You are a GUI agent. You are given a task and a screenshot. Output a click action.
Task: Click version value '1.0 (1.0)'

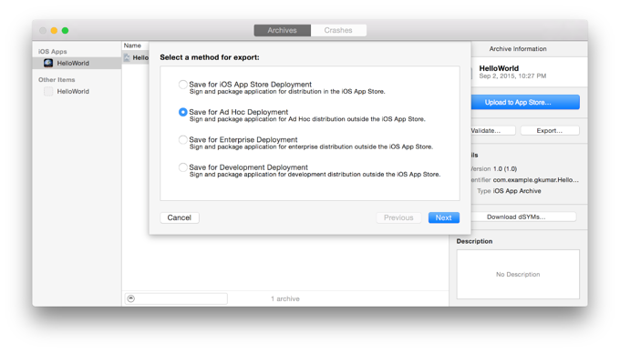[x=505, y=169]
